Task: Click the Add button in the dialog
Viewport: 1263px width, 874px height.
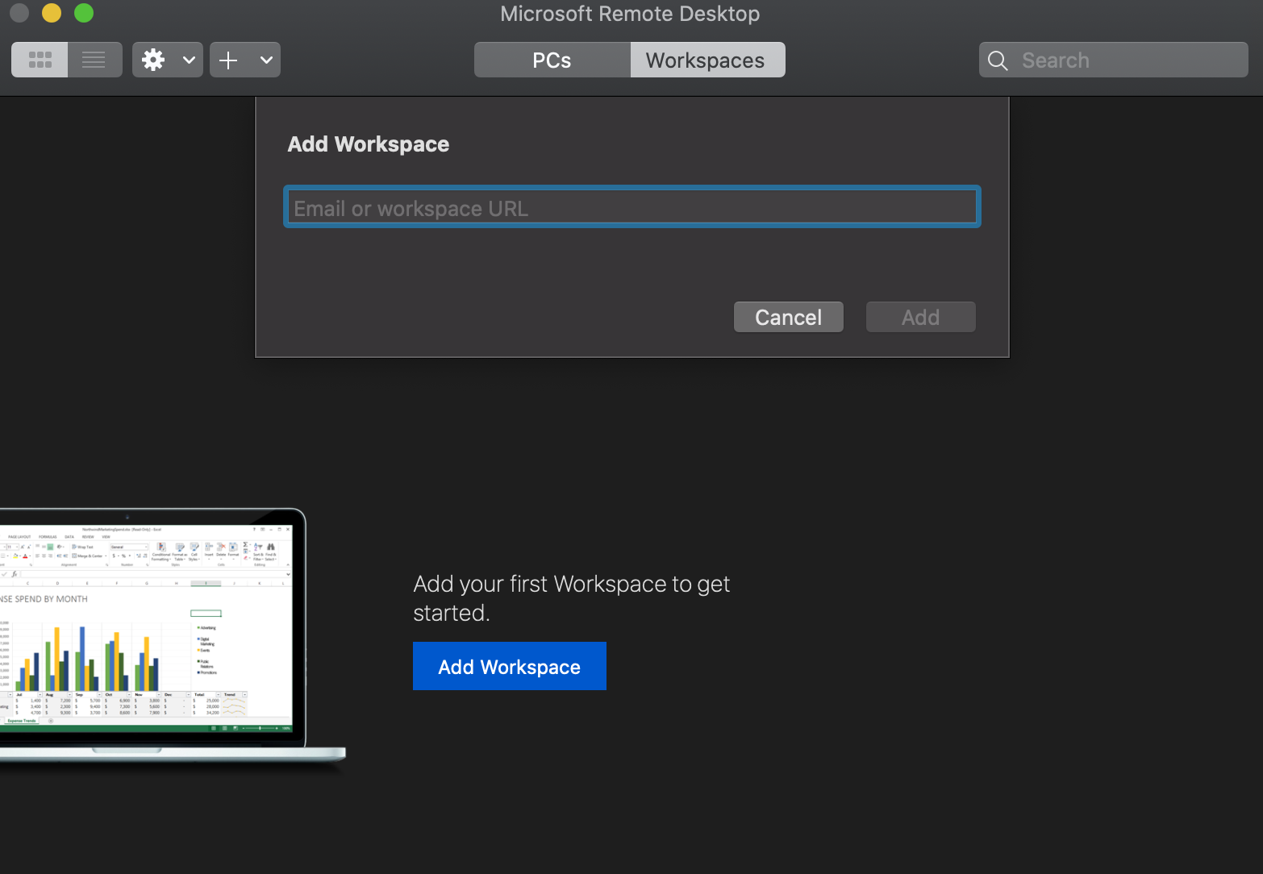Action: point(920,317)
